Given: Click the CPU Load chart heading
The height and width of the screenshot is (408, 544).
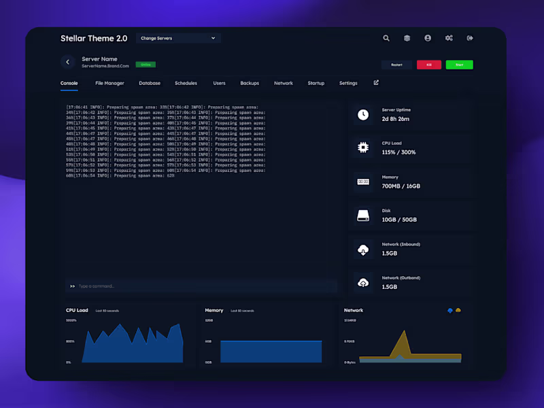Looking at the screenshot, I should pos(77,310).
